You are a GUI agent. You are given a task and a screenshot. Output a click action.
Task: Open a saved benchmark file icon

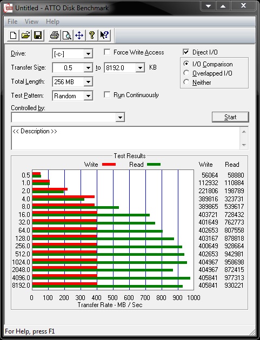[x=25, y=35]
